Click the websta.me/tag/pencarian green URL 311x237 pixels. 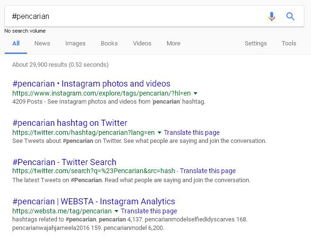coord(62,211)
